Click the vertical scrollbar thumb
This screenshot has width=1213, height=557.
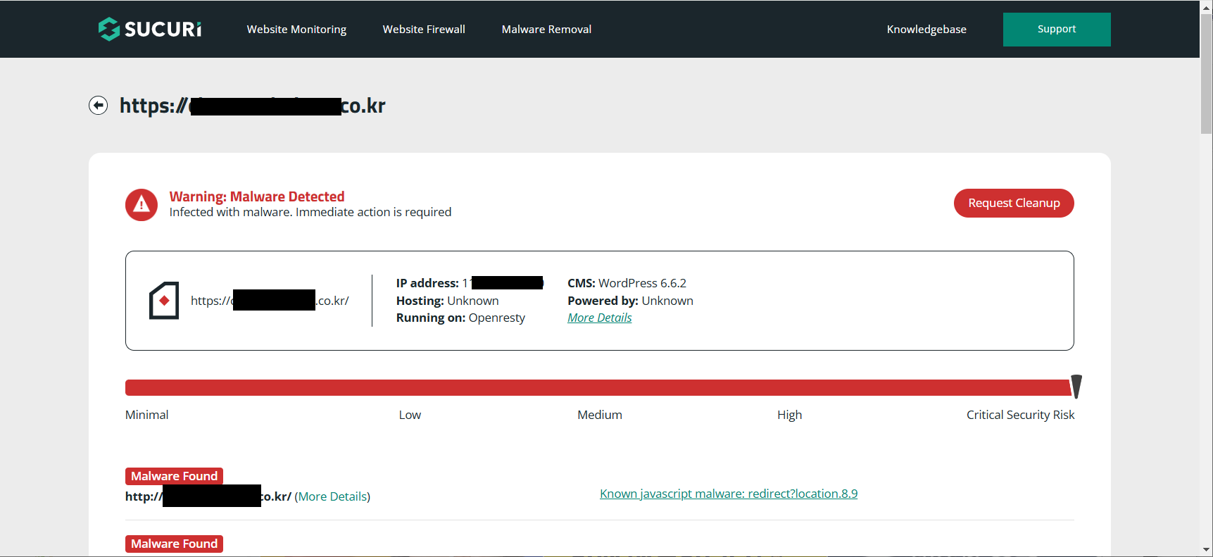1206,74
